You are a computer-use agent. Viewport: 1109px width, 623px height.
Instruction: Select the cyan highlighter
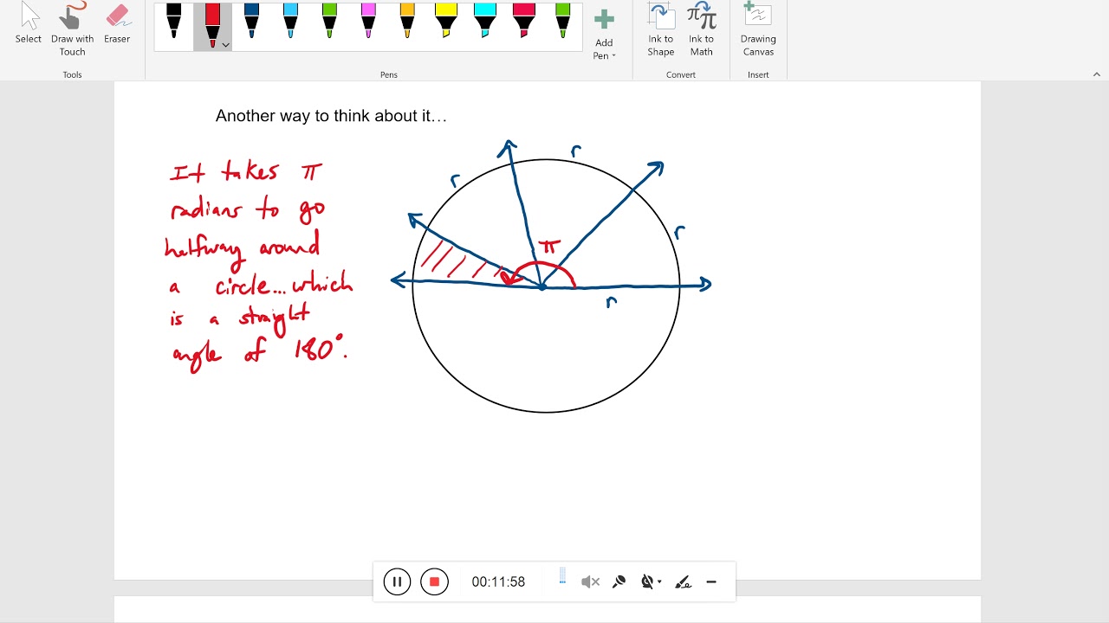pyautogui.click(x=485, y=22)
